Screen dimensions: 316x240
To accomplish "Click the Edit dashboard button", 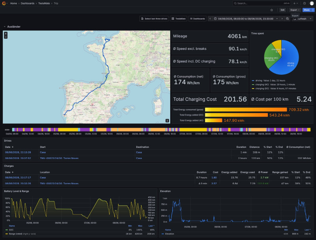I will pos(282,10).
